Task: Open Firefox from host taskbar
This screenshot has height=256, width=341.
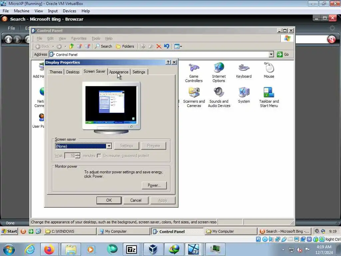Action: tap(49, 249)
